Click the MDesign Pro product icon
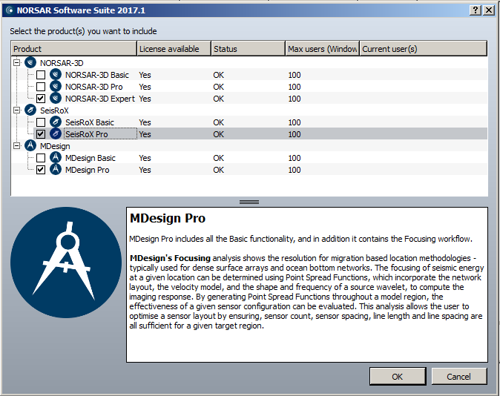 coord(56,170)
